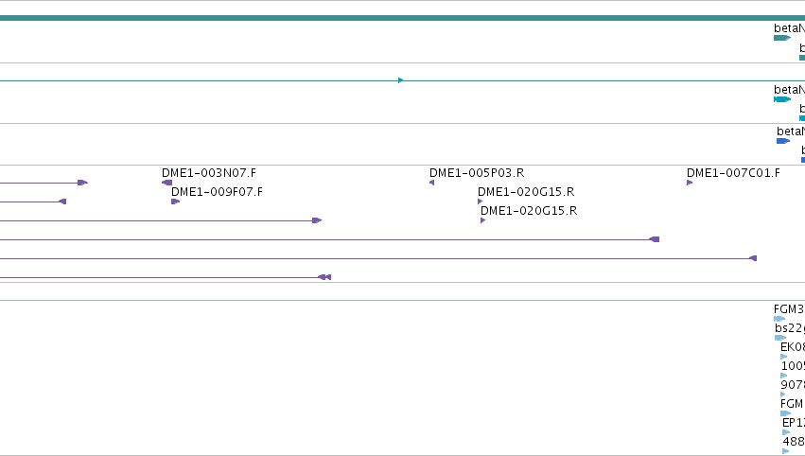Click the light blue glyph under EK08
Image resolution: width=805 pixels, height=456 pixels.
(783, 357)
